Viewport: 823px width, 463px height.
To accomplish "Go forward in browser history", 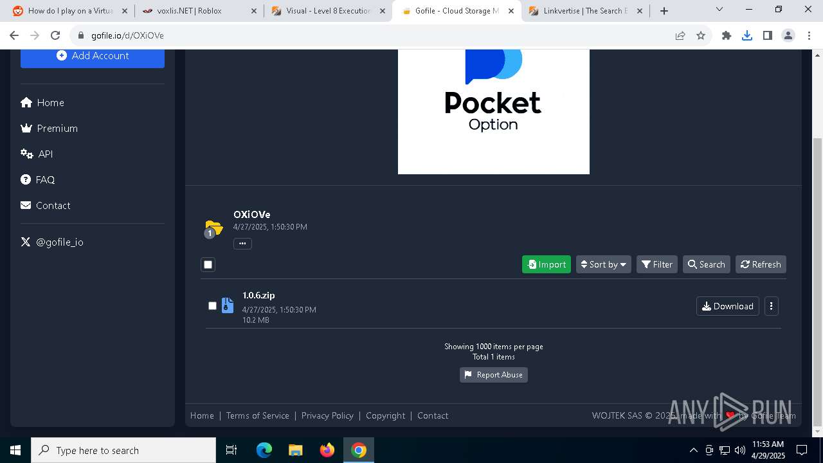I will point(35,35).
